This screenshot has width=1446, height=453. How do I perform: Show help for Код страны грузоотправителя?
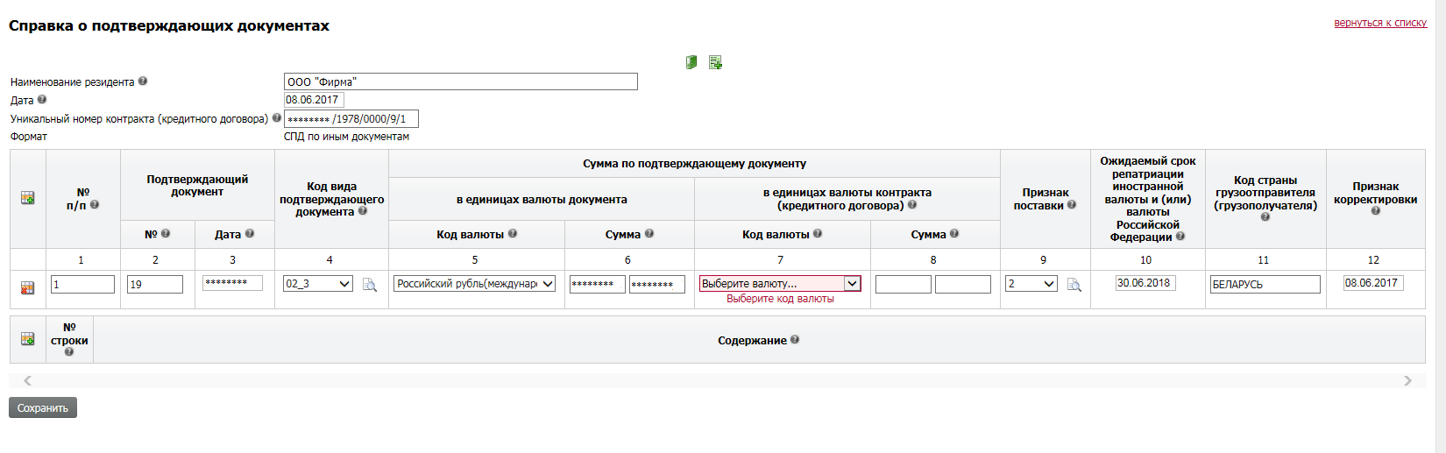coord(1265,216)
